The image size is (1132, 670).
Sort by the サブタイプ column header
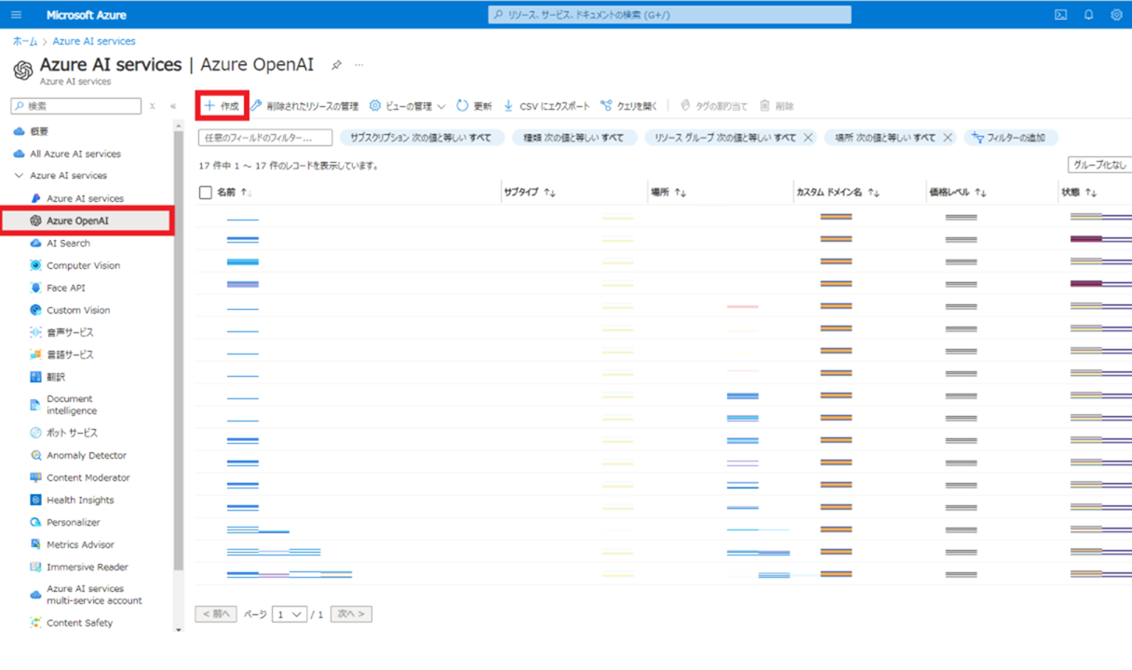click(x=530, y=193)
